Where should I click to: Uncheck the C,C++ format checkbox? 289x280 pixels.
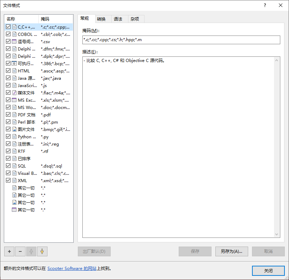(x=8, y=27)
